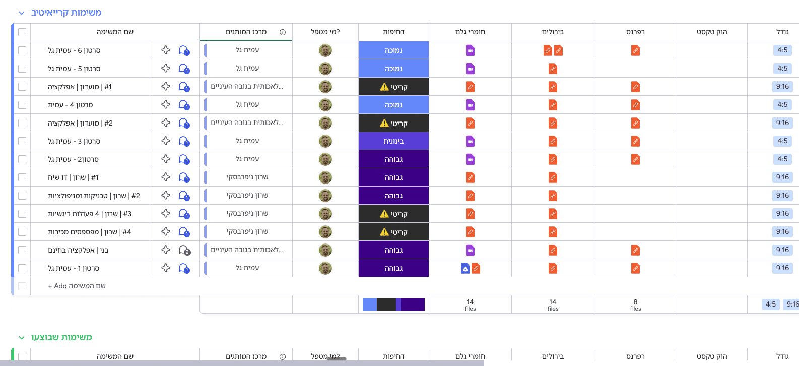
Task: Sort by דחיפות column header
Action: 393,32
